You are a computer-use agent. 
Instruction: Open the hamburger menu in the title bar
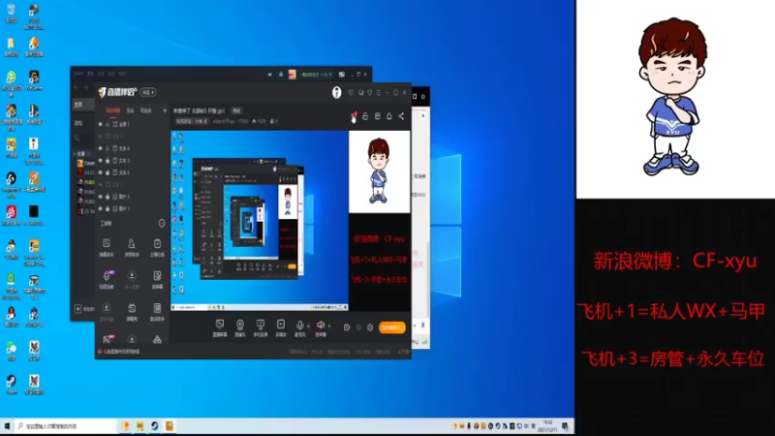(x=379, y=92)
